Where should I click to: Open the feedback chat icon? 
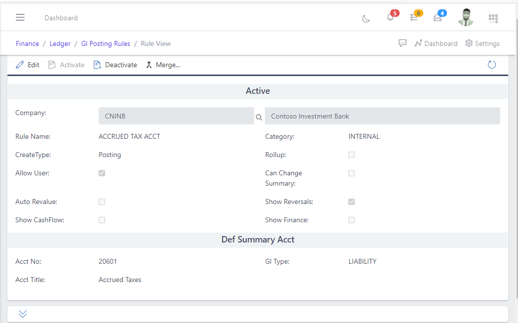(403, 43)
